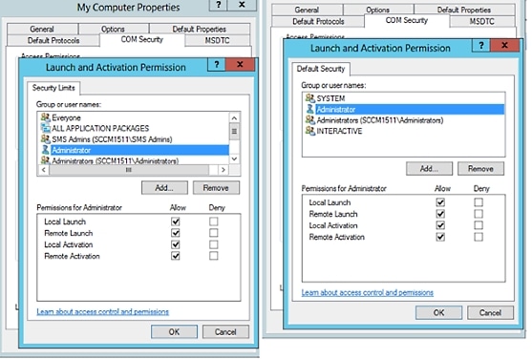Toggle Allow Remote Launch in Security Limits dialog
The height and width of the screenshot is (359, 532).
176,233
